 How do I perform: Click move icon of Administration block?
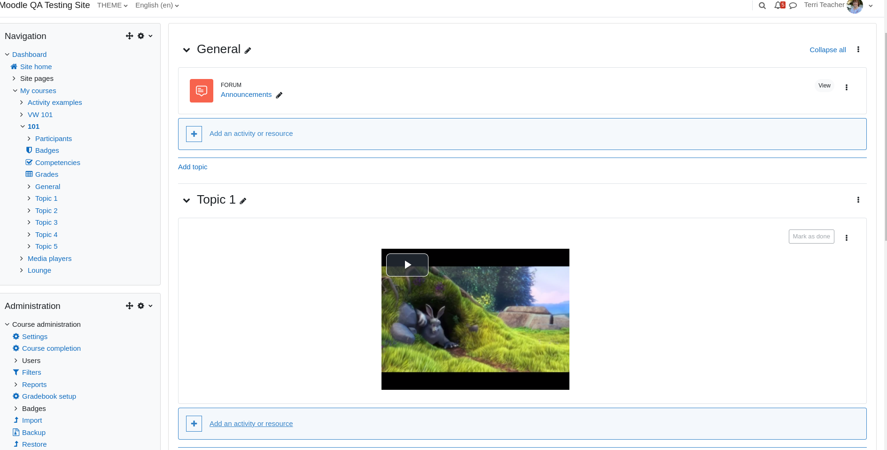pos(130,306)
